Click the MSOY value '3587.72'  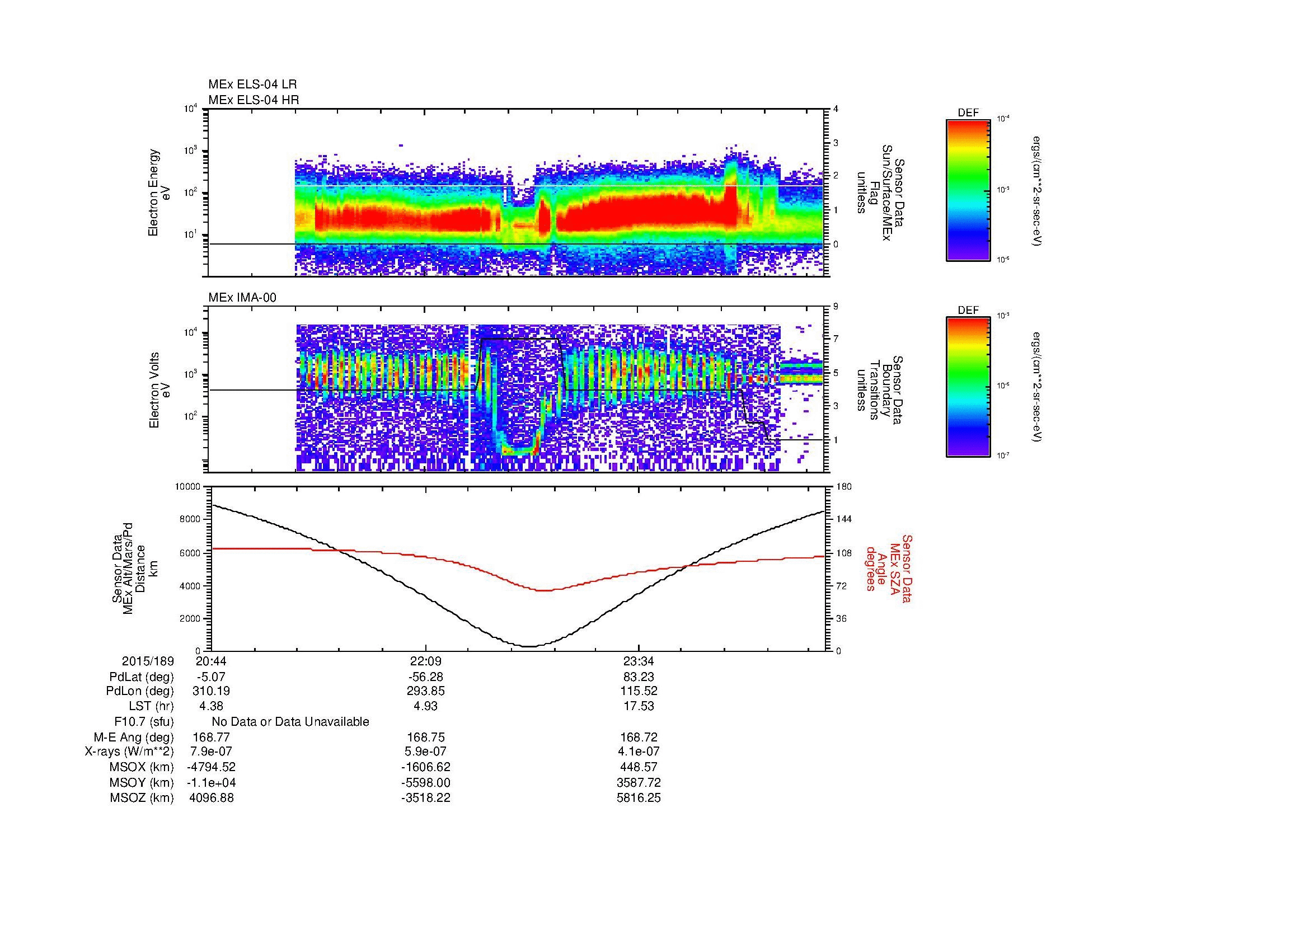(x=639, y=783)
